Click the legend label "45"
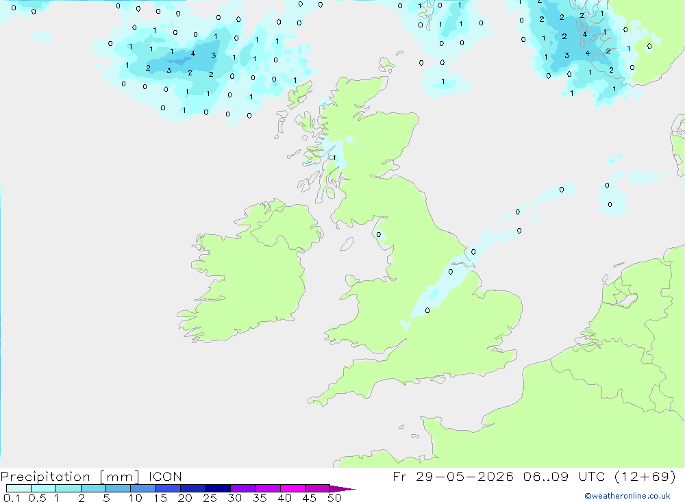This screenshot has height=502, width=685. pyautogui.click(x=310, y=498)
